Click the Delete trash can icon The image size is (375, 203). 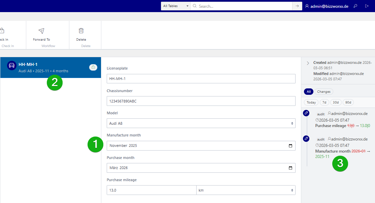[x=81, y=31]
